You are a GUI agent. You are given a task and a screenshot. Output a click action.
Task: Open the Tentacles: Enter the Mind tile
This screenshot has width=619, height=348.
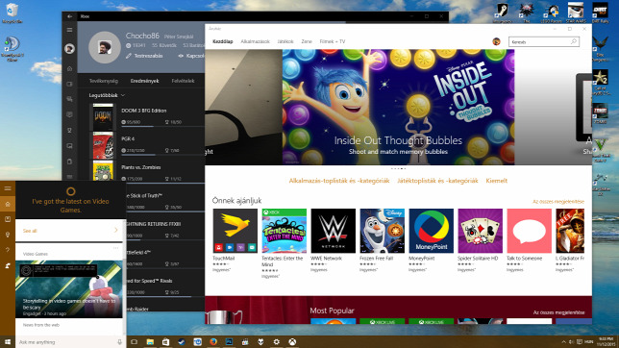(284, 243)
